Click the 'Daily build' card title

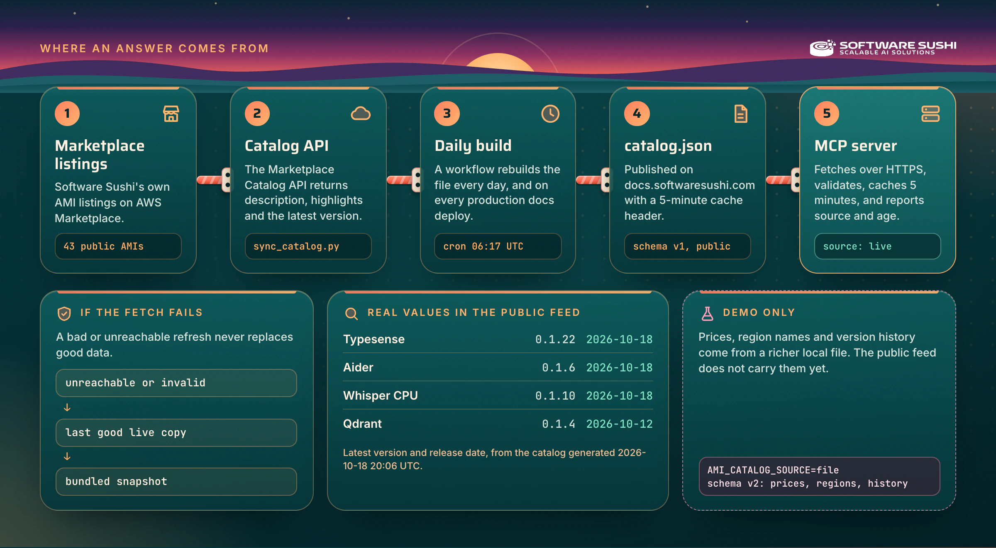point(473,146)
